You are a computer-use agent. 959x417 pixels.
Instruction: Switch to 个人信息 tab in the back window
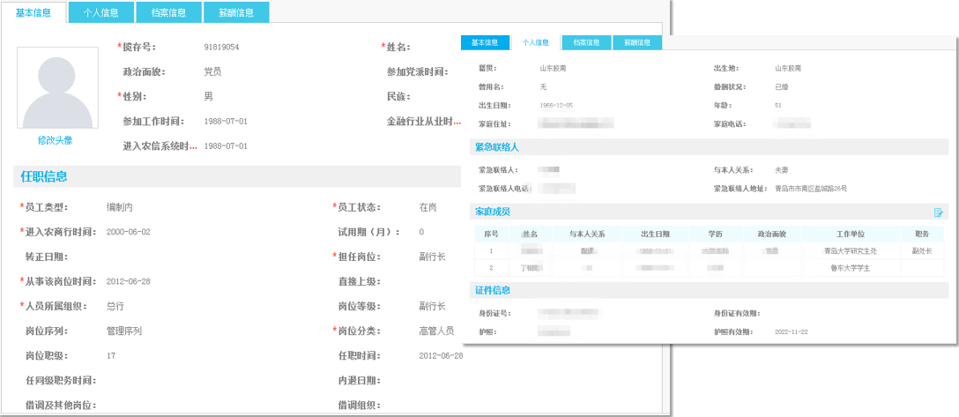tap(102, 12)
